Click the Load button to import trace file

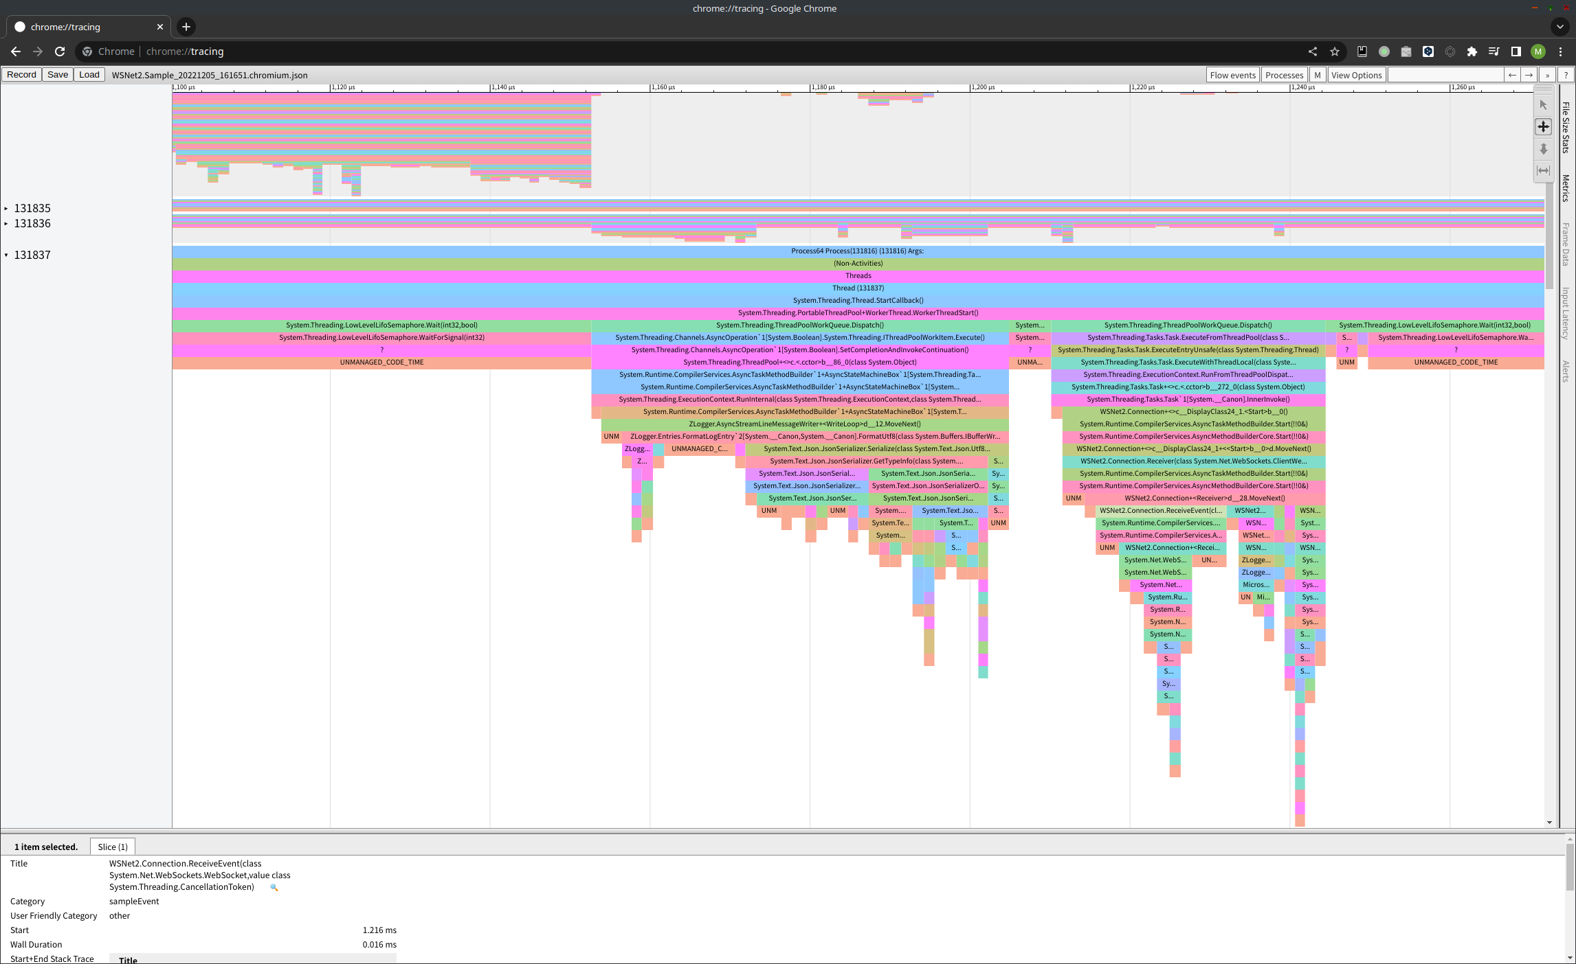click(x=89, y=76)
